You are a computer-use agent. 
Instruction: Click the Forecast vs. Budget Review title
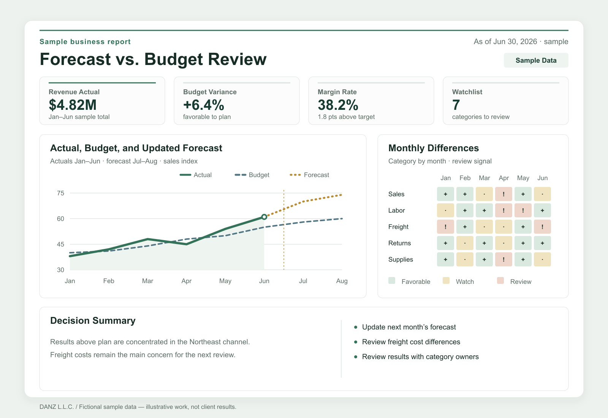click(153, 59)
